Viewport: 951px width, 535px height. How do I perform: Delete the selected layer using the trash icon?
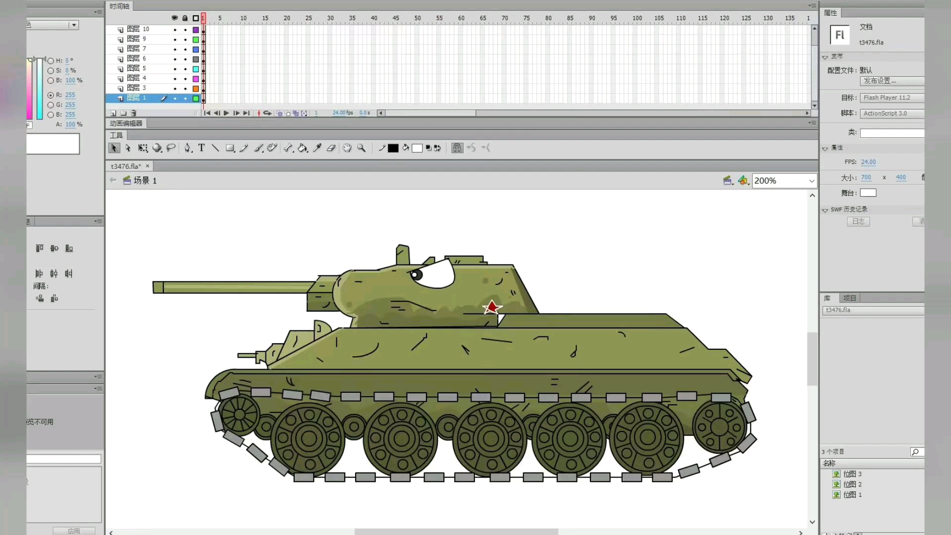pos(133,113)
